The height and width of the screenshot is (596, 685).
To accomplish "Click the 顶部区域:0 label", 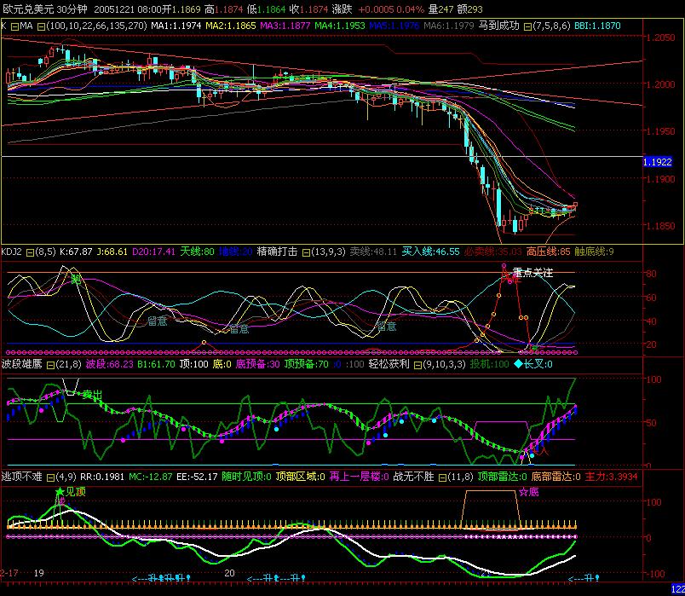I will click(x=300, y=477).
